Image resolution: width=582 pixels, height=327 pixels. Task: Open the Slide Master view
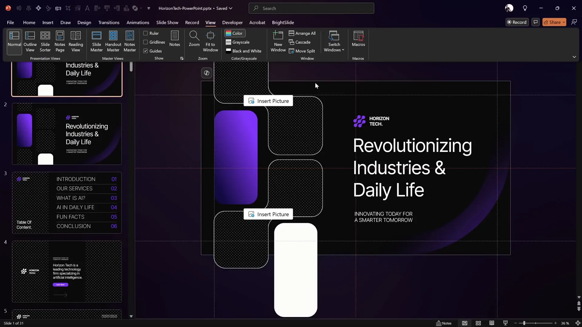[x=97, y=41]
